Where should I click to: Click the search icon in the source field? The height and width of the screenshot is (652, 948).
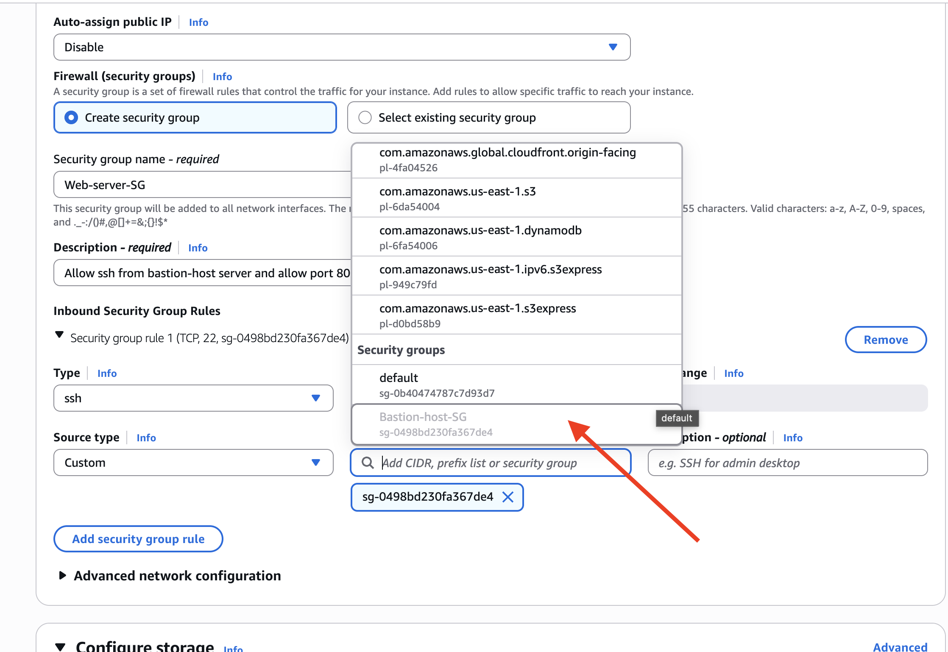(368, 463)
